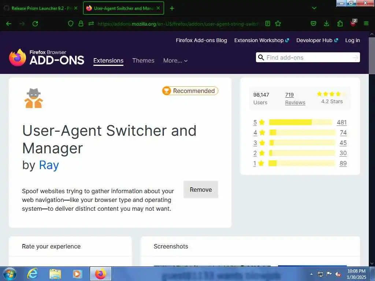Filter reviews by 3 star row
The width and height of the screenshot is (375, 281).
coord(300,143)
